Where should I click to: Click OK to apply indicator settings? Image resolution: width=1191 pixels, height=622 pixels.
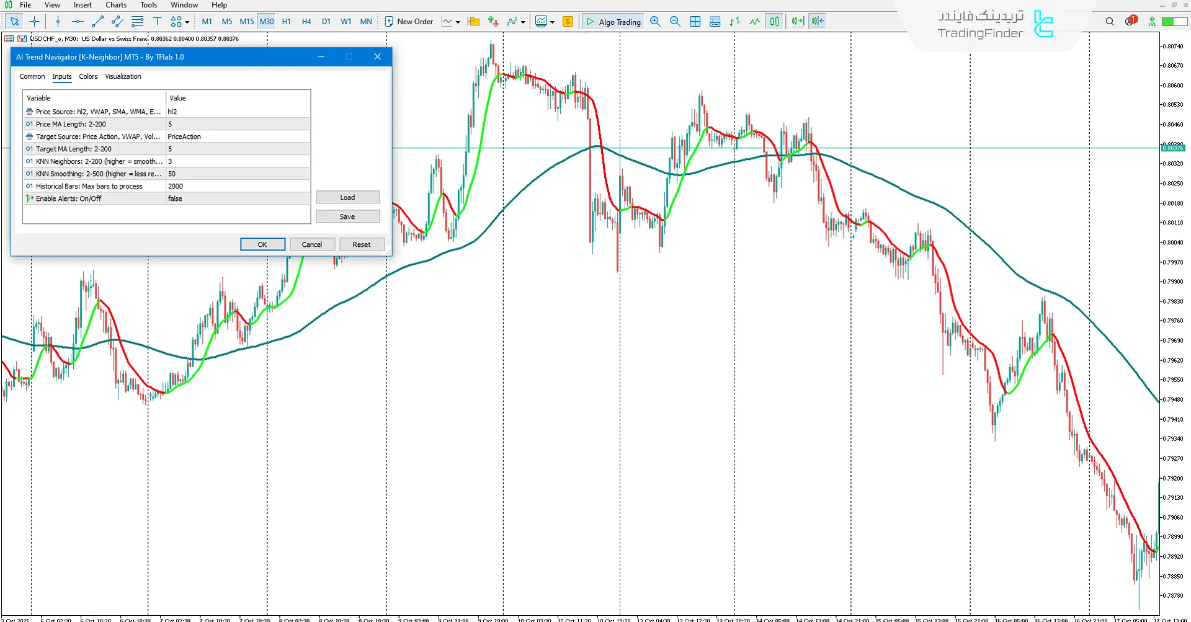[x=262, y=244]
